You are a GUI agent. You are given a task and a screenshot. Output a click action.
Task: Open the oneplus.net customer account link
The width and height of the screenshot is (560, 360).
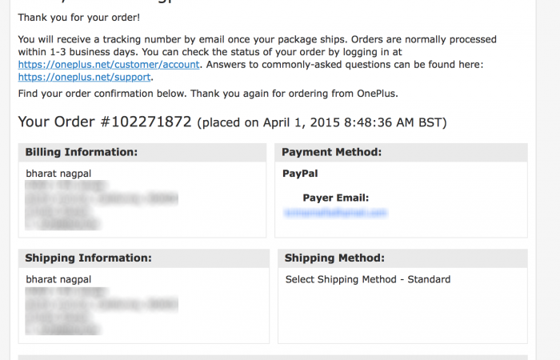[108, 65]
